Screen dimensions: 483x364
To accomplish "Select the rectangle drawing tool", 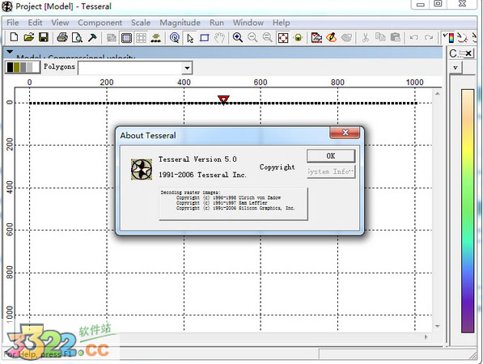I will coord(205,38).
